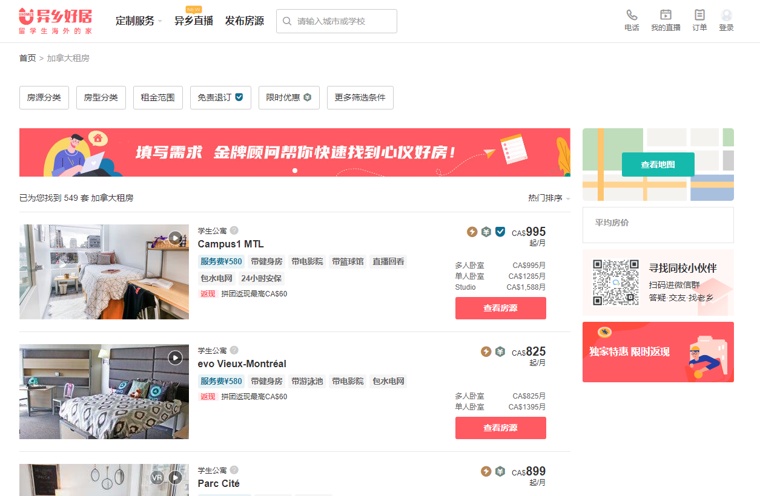Viewport: 760px width, 496px height.
Task: Open the 订单 orders icon
Action: (699, 16)
